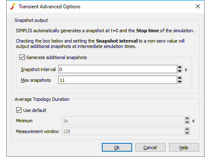Click the disabled Minimum value field

click(x=123, y=121)
